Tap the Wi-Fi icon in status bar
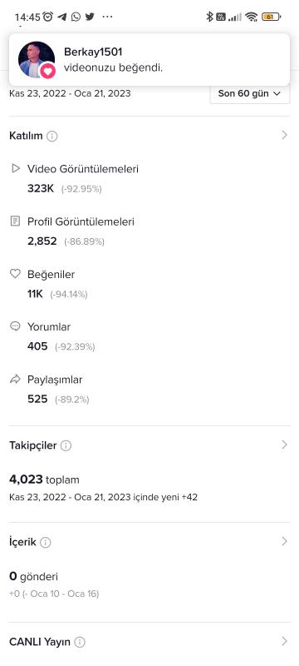 251,17
